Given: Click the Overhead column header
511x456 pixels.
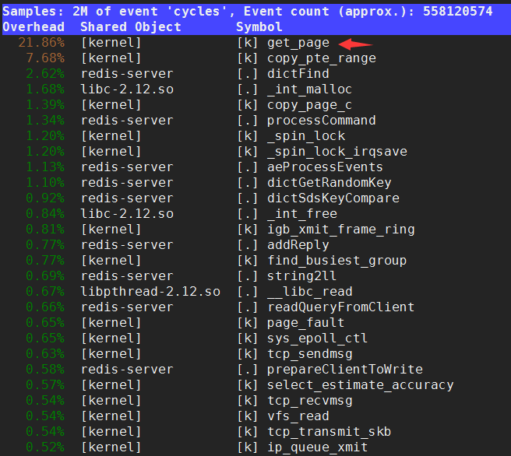Looking at the screenshot, I should [34, 27].
